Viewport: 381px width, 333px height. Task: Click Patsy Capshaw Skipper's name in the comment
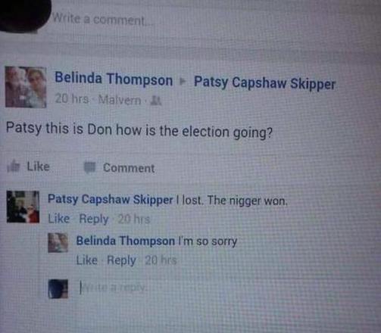(111, 200)
